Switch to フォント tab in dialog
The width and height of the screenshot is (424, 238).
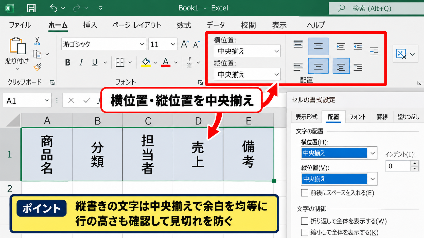[x=358, y=117]
